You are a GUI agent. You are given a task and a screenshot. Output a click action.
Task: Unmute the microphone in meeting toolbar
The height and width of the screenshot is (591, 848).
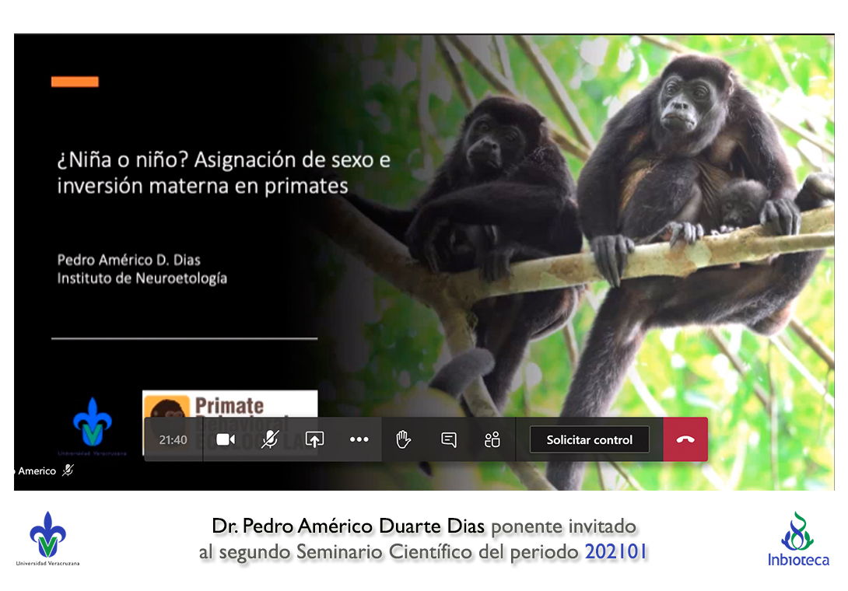[269, 439]
